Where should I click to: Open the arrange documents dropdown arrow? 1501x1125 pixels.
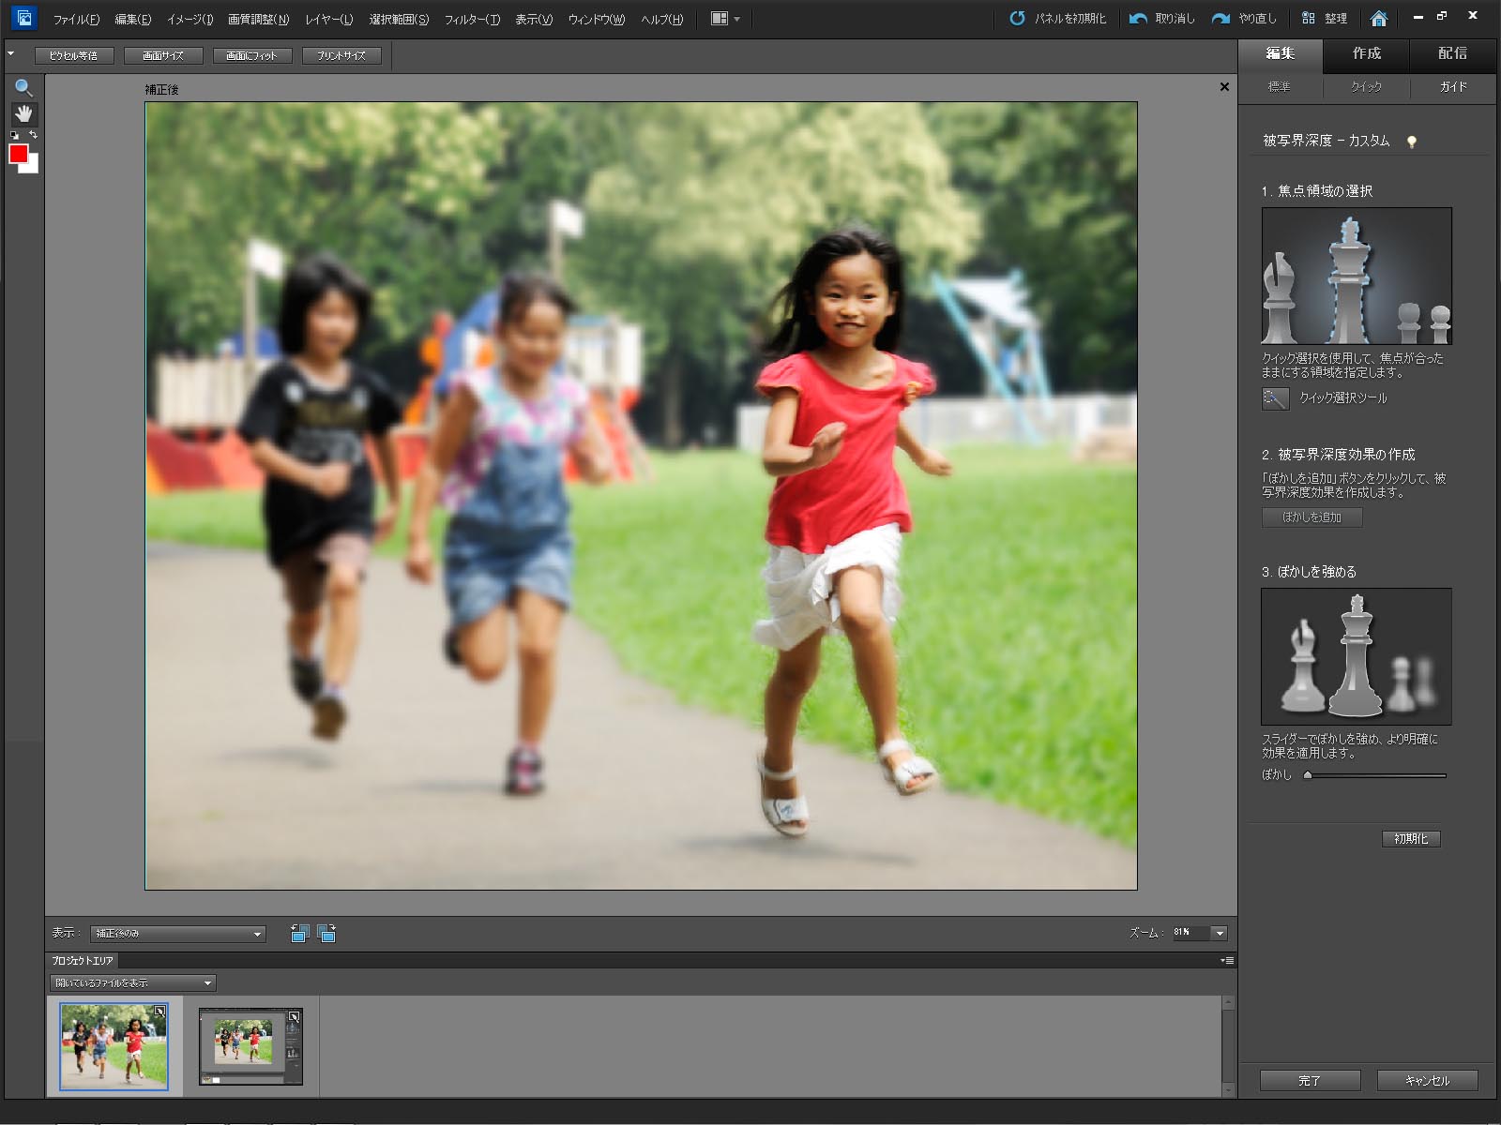coord(736,19)
